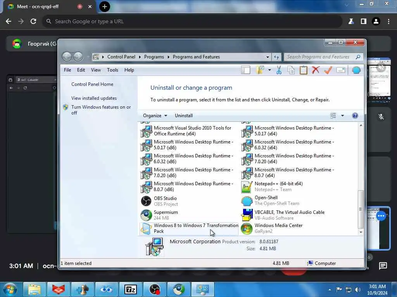Show hidden tray icons arrow
Viewport: 397px width, 297px height.
pyautogui.click(x=330, y=290)
